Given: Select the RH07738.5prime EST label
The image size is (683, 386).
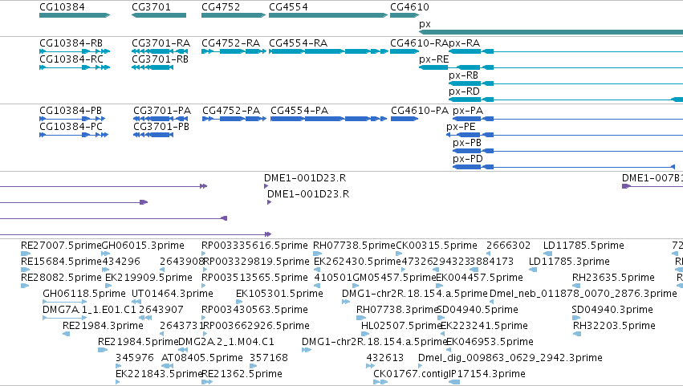Looking at the screenshot, I should (354, 246).
